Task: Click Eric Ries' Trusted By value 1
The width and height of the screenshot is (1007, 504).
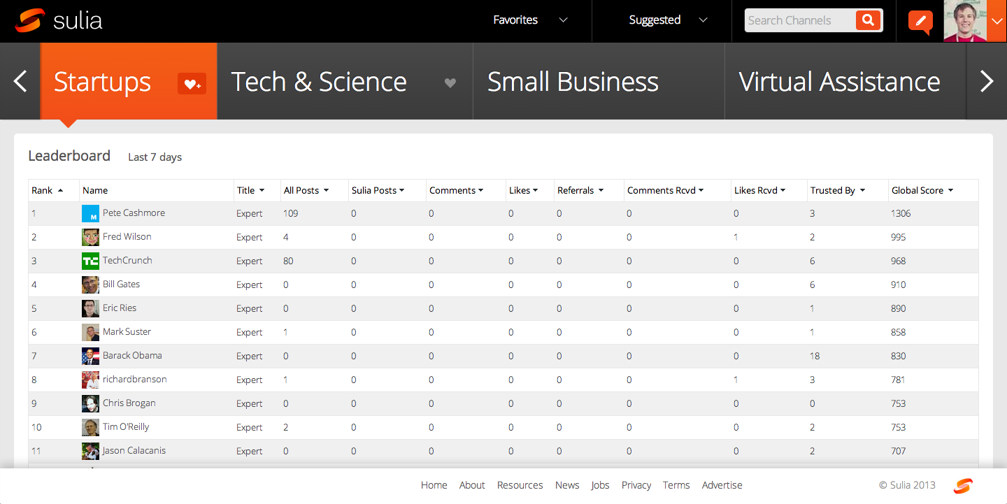Action: (x=812, y=308)
